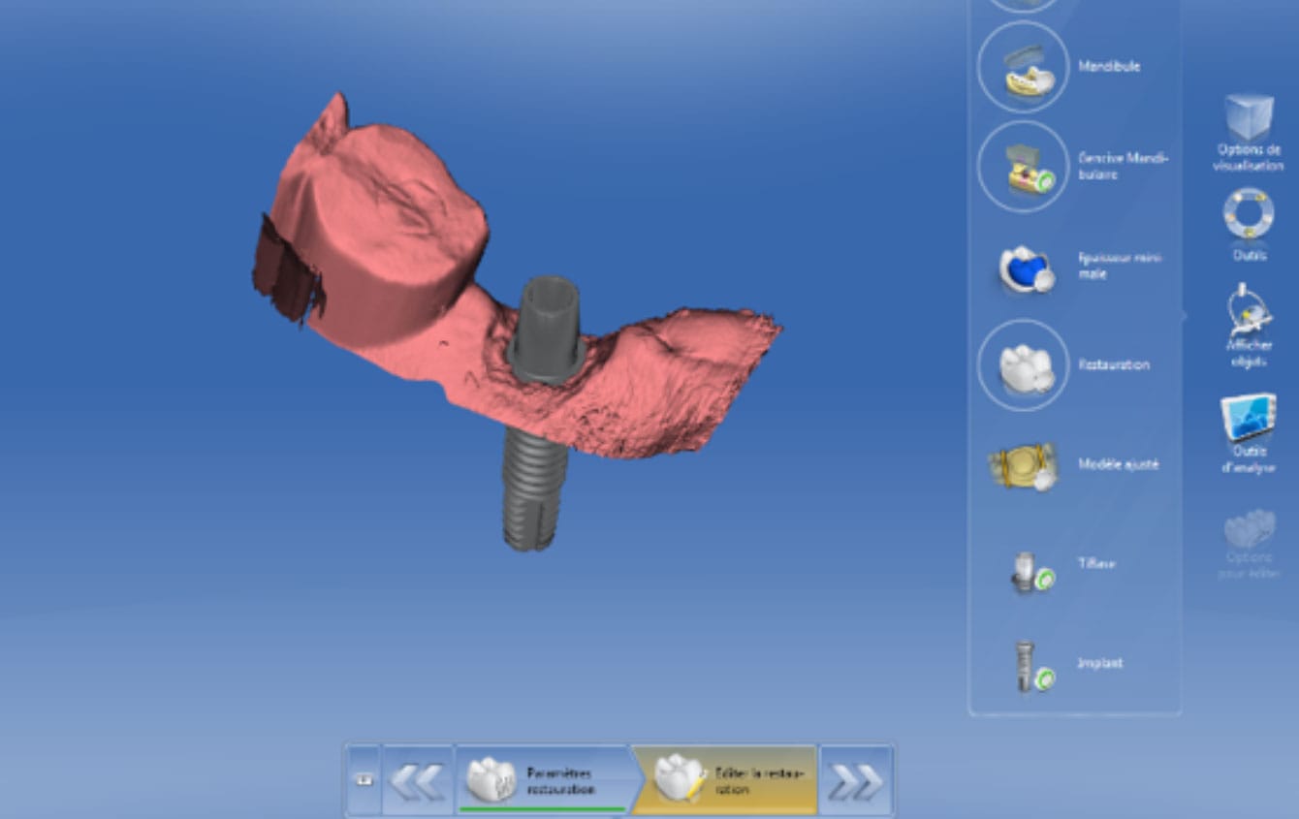
Task: Toggle Gencive Mandibulaire display
Action: tap(1023, 167)
